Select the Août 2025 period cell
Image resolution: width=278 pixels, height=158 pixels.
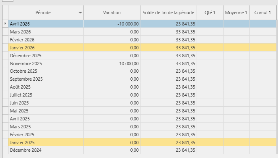46,87
